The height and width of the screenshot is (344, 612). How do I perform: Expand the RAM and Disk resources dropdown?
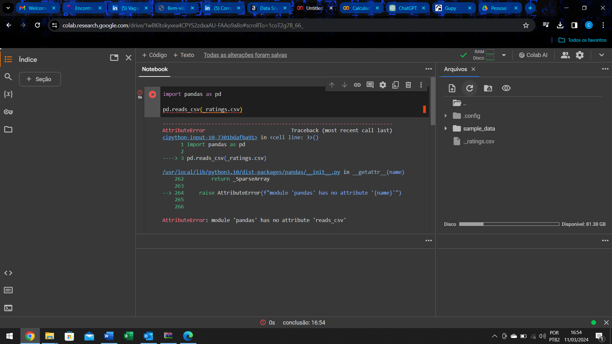click(504, 55)
